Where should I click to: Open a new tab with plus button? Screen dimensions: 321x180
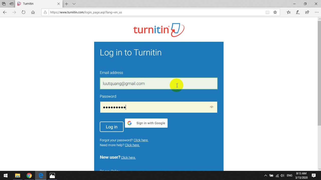[66, 4]
